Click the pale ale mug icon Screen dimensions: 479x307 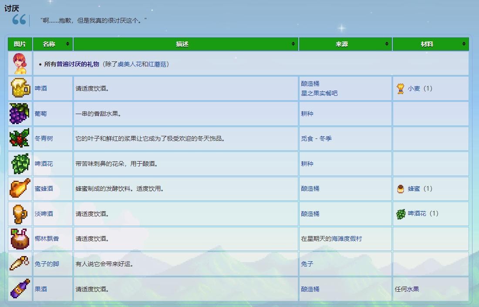coord(20,214)
